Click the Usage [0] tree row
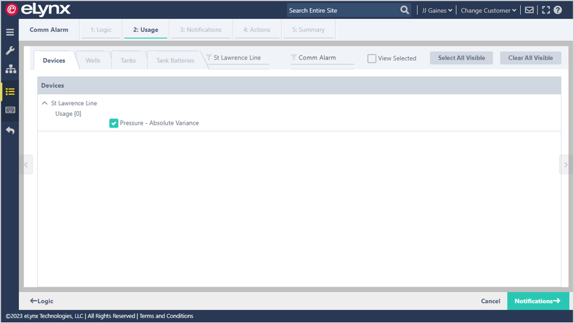Screen dimensions: 574x323 [x=68, y=114]
